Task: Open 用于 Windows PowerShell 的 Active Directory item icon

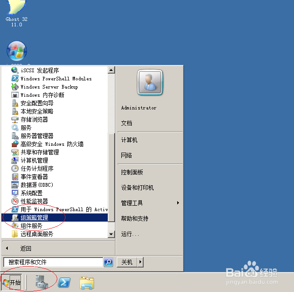Action: click(x=15, y=209)
